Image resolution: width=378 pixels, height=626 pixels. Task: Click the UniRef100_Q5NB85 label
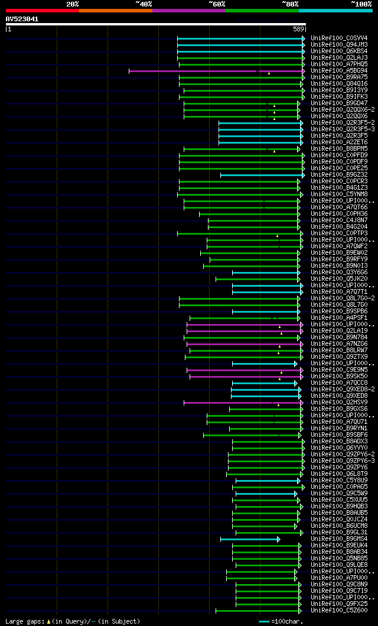[x=340, y=558]
